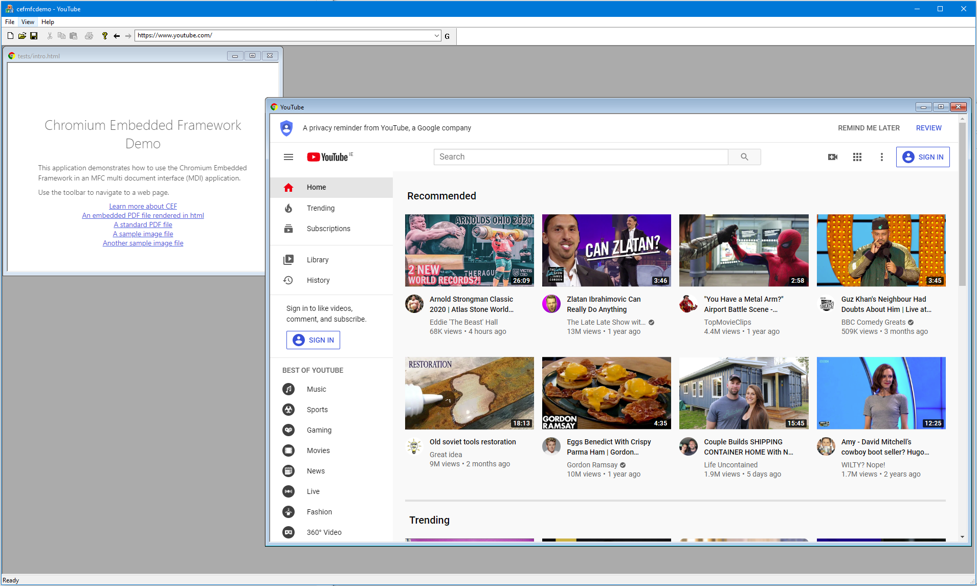Screen dimensions: 977x586
Task: Open the three-dot settings menu
Action: 882,157
